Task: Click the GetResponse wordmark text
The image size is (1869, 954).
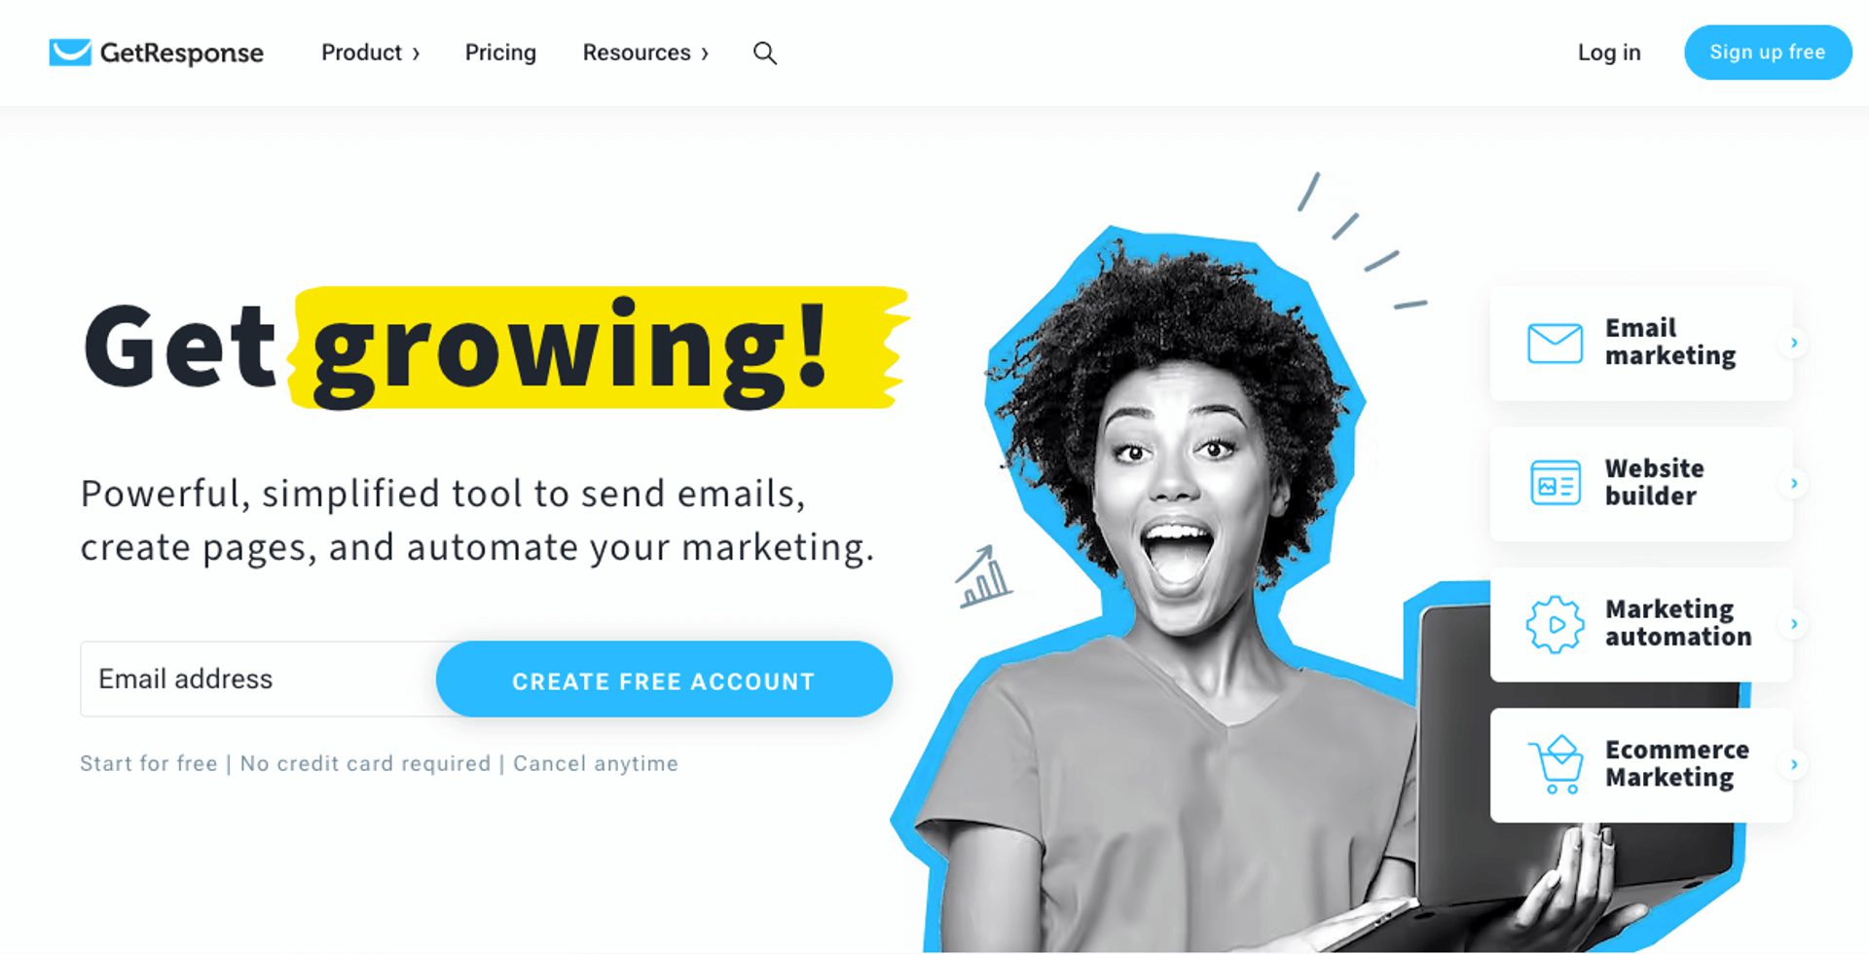Action: point(181,53)
